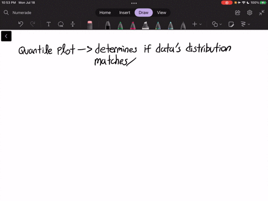Collapse full screen with arrows icon
Viewport: 268px width, 201px height.
(261, 13)
